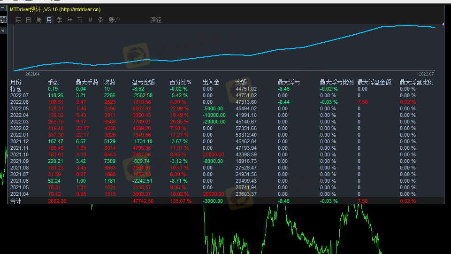
Task: Open the 备 notes tab
Action: pyautogui.click(x=100, y=20)
